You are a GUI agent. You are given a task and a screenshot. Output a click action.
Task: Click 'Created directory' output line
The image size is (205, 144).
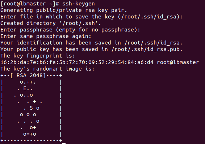pyautogui.click(x=51, y=23)
